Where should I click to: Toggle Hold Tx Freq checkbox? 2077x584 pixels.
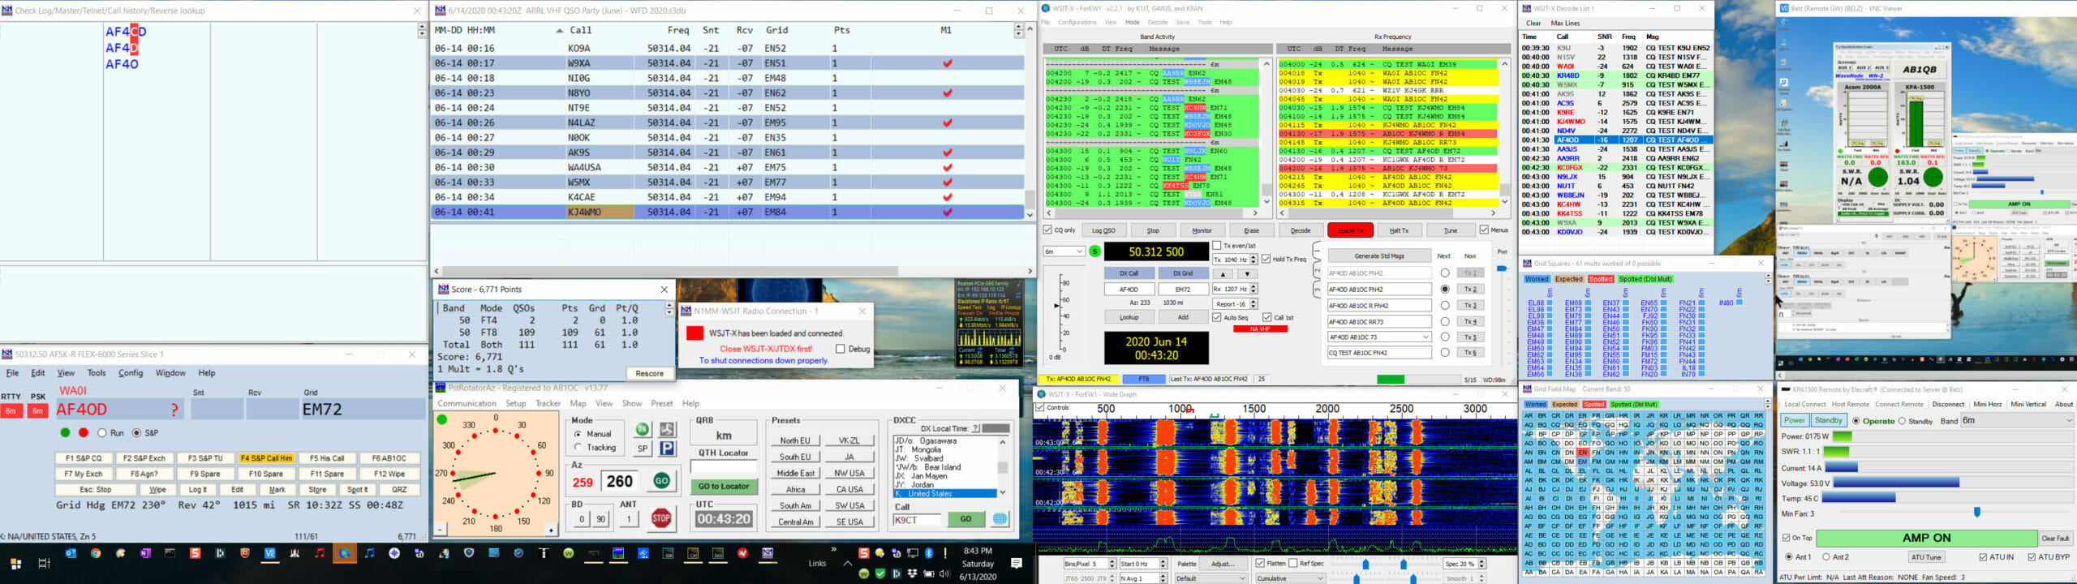pos(1266,259)
